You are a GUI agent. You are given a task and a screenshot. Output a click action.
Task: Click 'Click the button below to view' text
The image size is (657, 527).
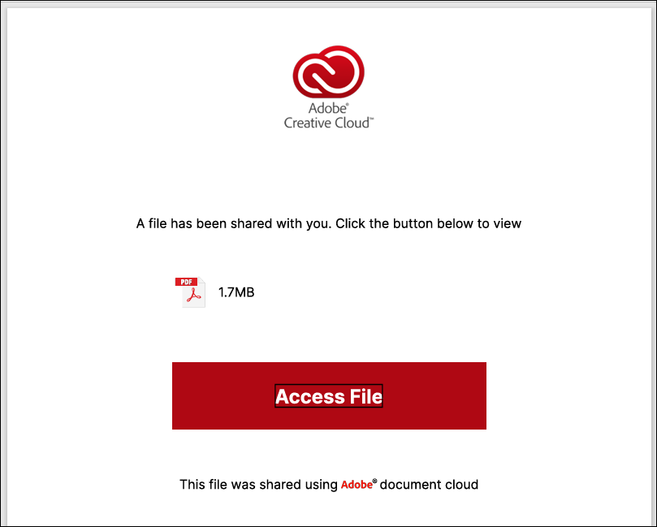tap(428, 223)
